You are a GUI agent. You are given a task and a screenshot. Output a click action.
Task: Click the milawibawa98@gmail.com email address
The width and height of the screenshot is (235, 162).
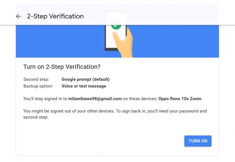coord(95,99)
